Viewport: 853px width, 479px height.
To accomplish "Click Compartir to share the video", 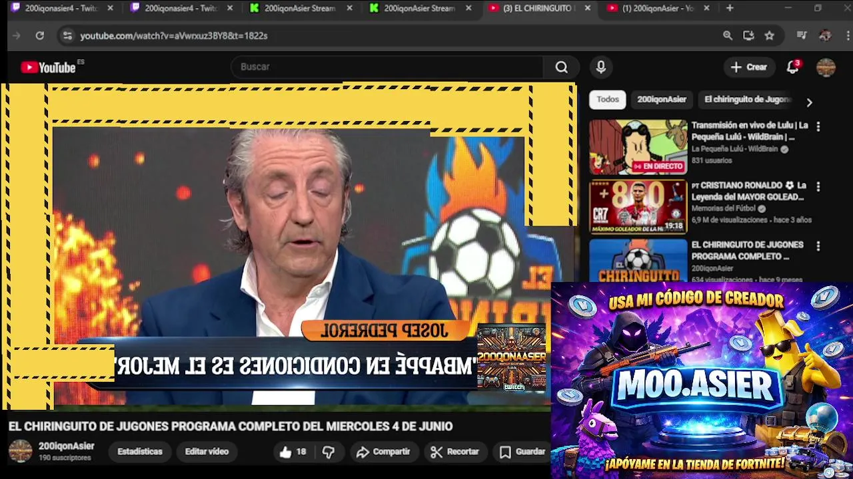I will tap(383, 452).
